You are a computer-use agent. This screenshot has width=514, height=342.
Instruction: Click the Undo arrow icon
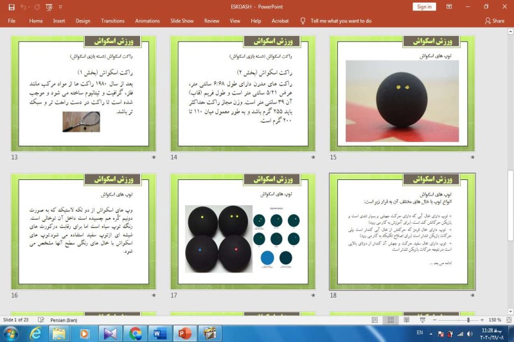point(24,6)
